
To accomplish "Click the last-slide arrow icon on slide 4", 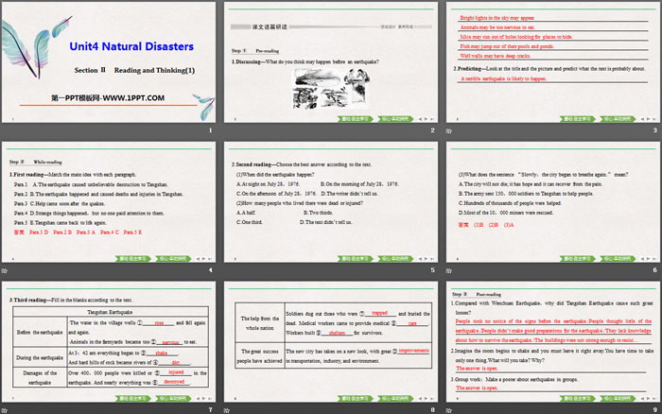I will coord(210,259).
